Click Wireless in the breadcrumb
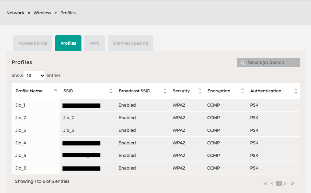The height and width of the screenshot is (193, 311). pyautogui.click(x=42, y=13)
